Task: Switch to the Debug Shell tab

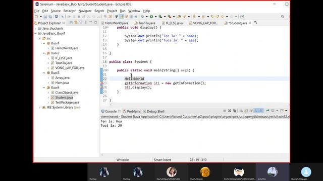Action: pos(153,111)
